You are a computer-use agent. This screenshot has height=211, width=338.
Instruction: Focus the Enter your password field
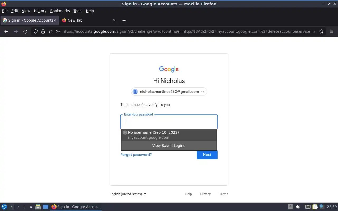(169, 122)
